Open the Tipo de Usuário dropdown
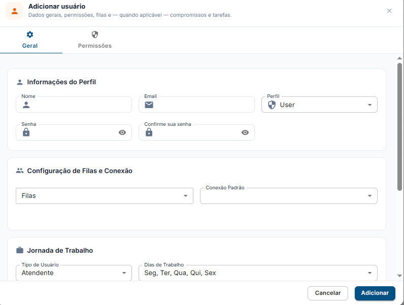This screenshot has width=404, height=305. coord(74,273)
